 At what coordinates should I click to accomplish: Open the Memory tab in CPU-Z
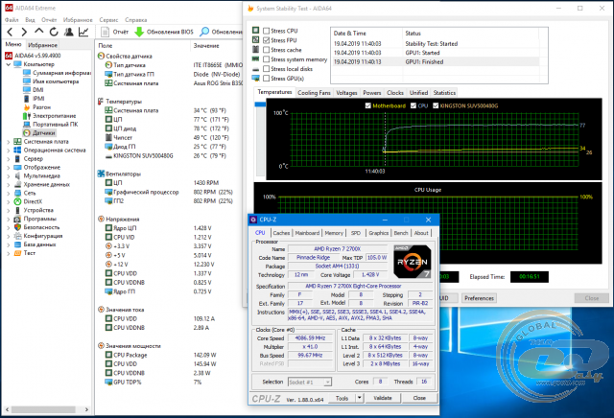tap(334, 233)
